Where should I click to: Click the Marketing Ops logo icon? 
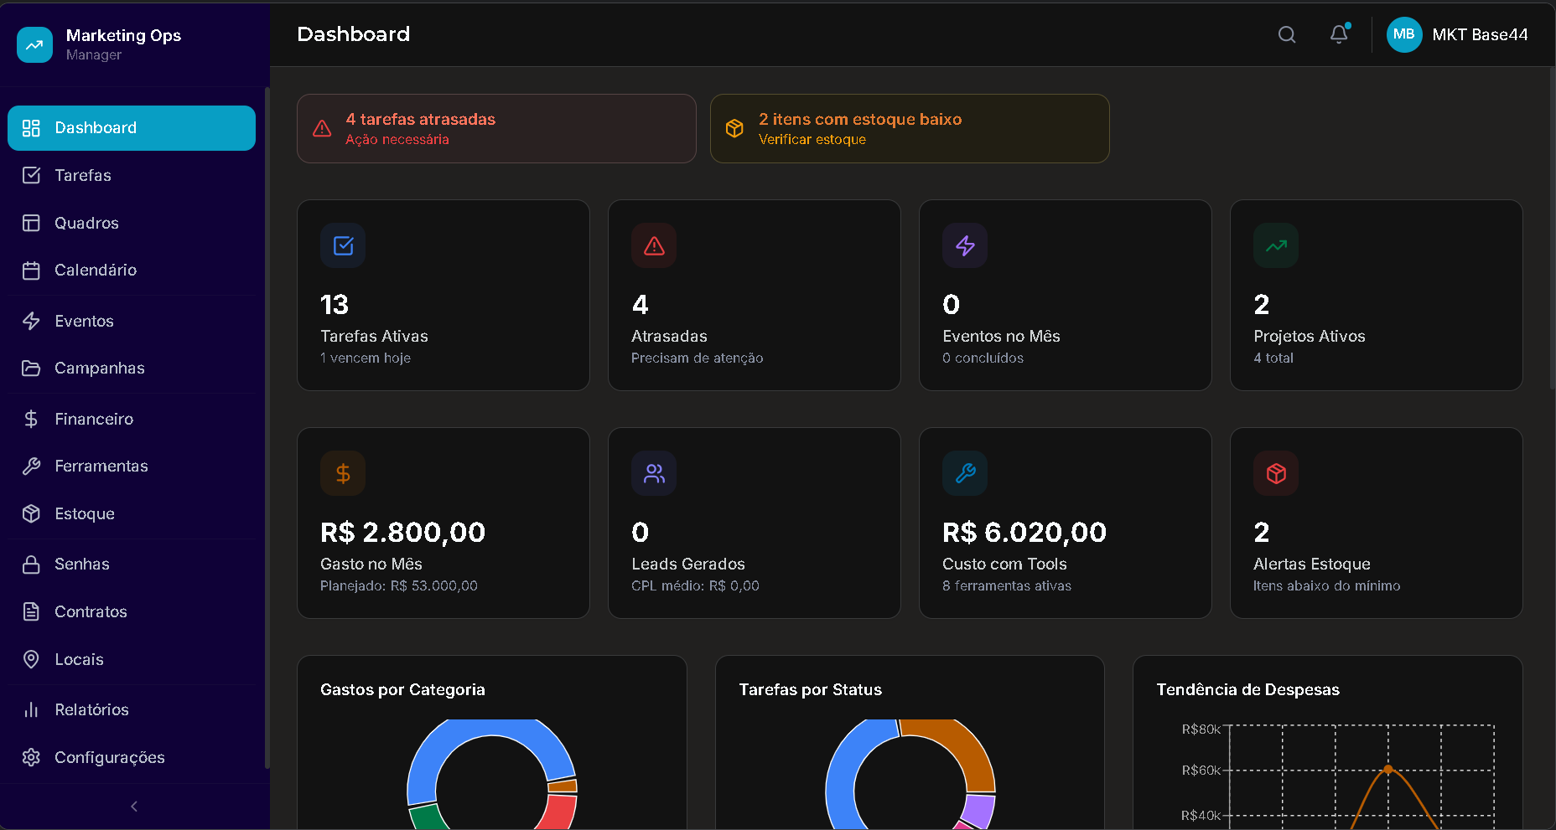point(34,44)
